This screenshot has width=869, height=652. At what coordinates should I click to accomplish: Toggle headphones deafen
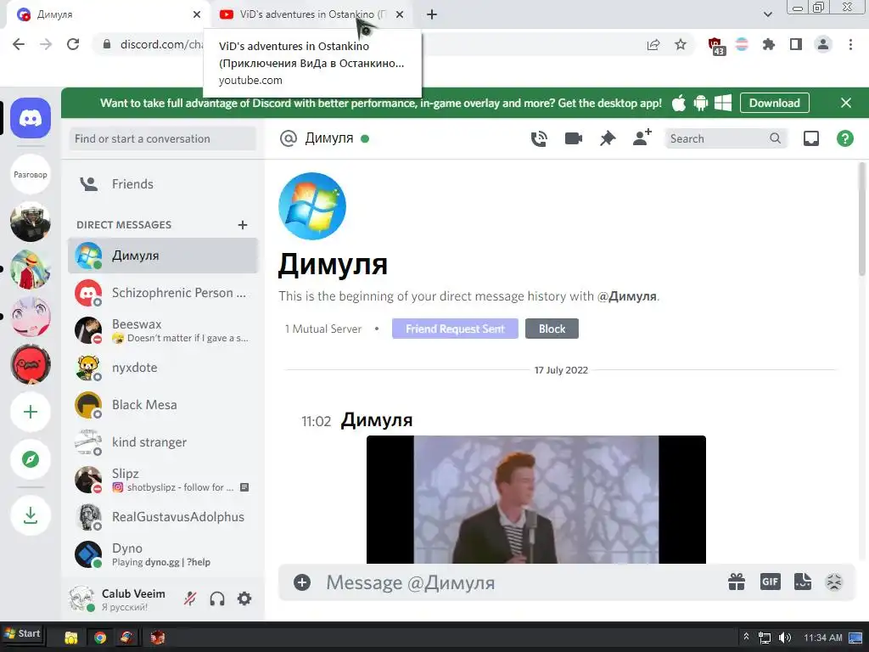tap(217, 599)
